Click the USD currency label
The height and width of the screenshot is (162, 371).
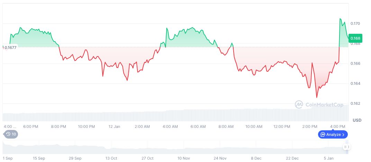pos(357,120)
